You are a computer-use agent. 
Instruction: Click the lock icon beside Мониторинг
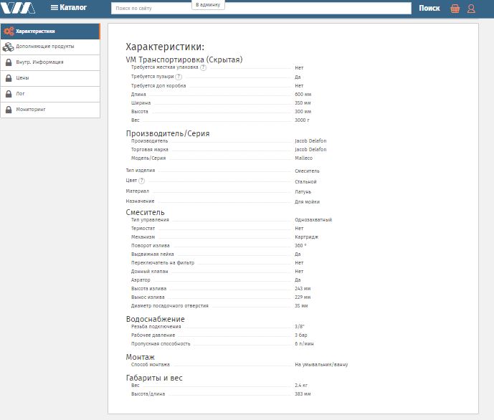[x=9, y=109]
